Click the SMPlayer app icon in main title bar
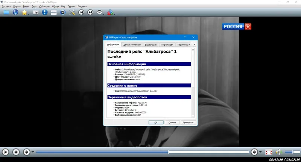This screenshot has width=301, height=162. click(x=2, y=2)
